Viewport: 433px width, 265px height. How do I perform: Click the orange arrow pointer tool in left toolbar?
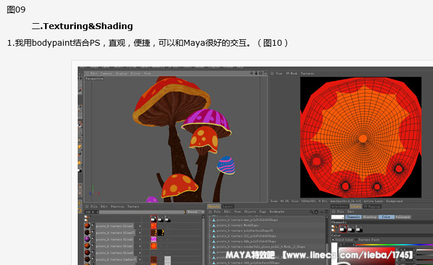pyautogui.click(x=80, y=147)
